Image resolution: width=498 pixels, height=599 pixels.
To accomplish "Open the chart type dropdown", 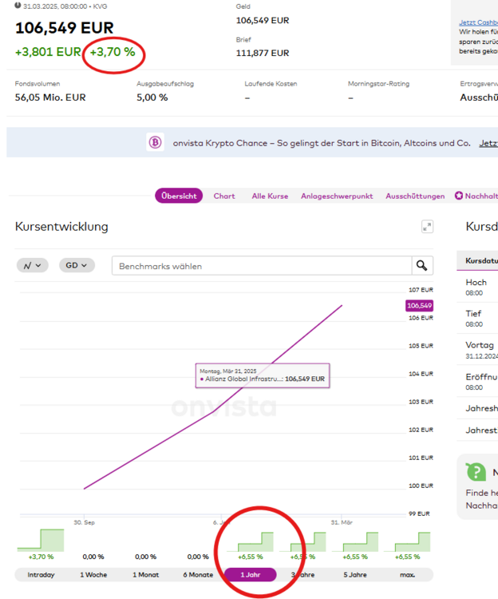I will click(33, 265).
